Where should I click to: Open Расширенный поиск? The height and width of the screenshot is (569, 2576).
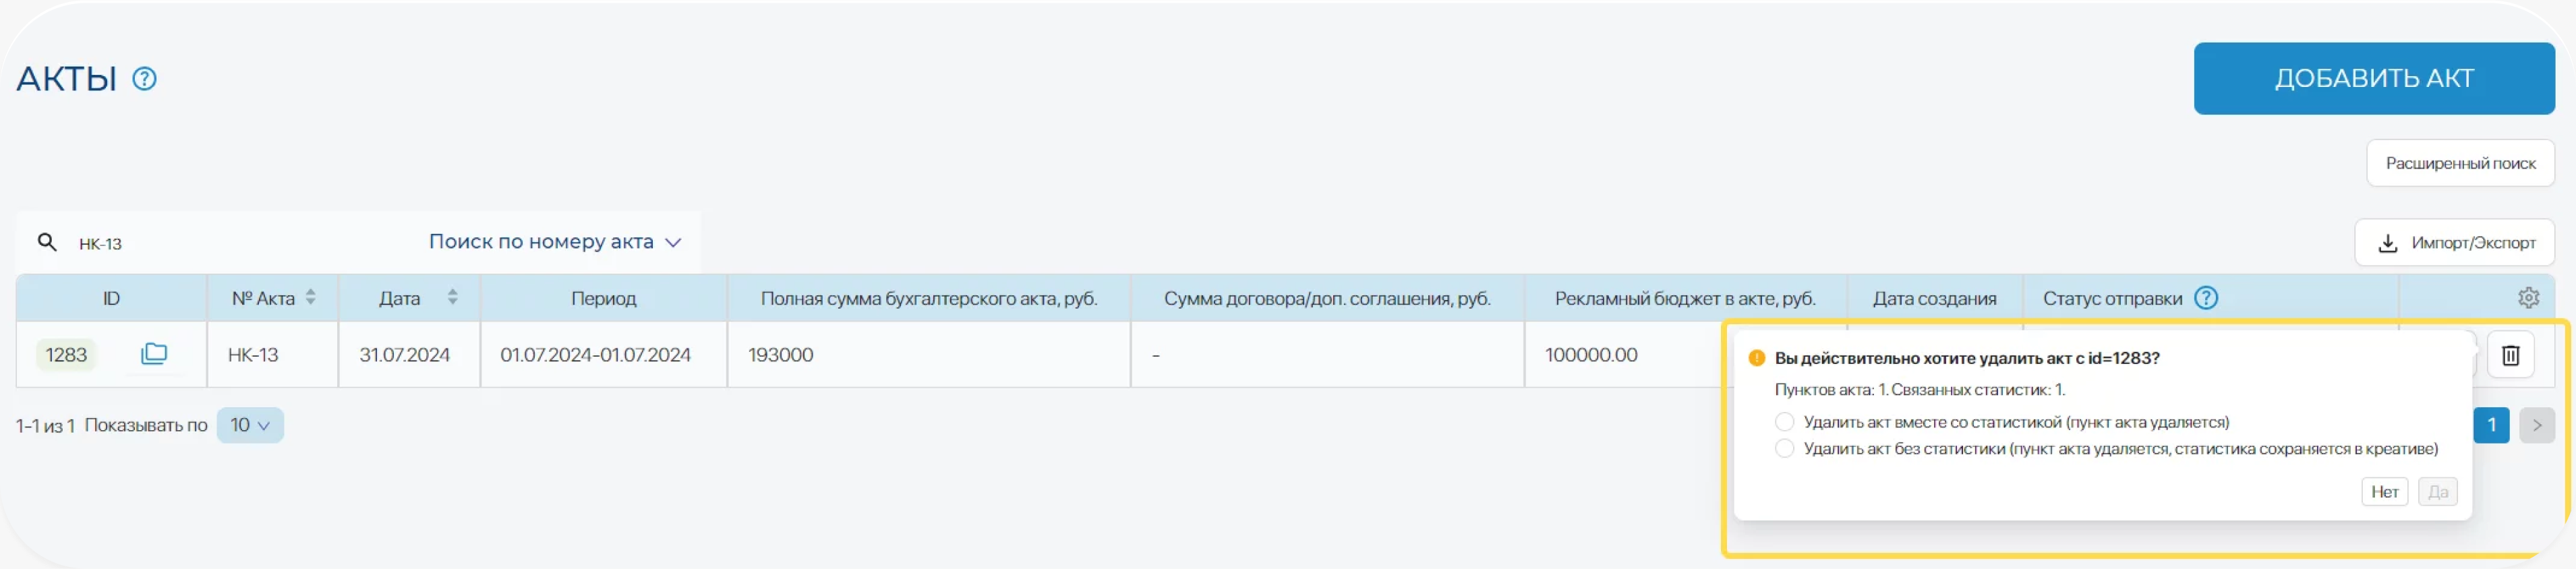click(2459, 163)
